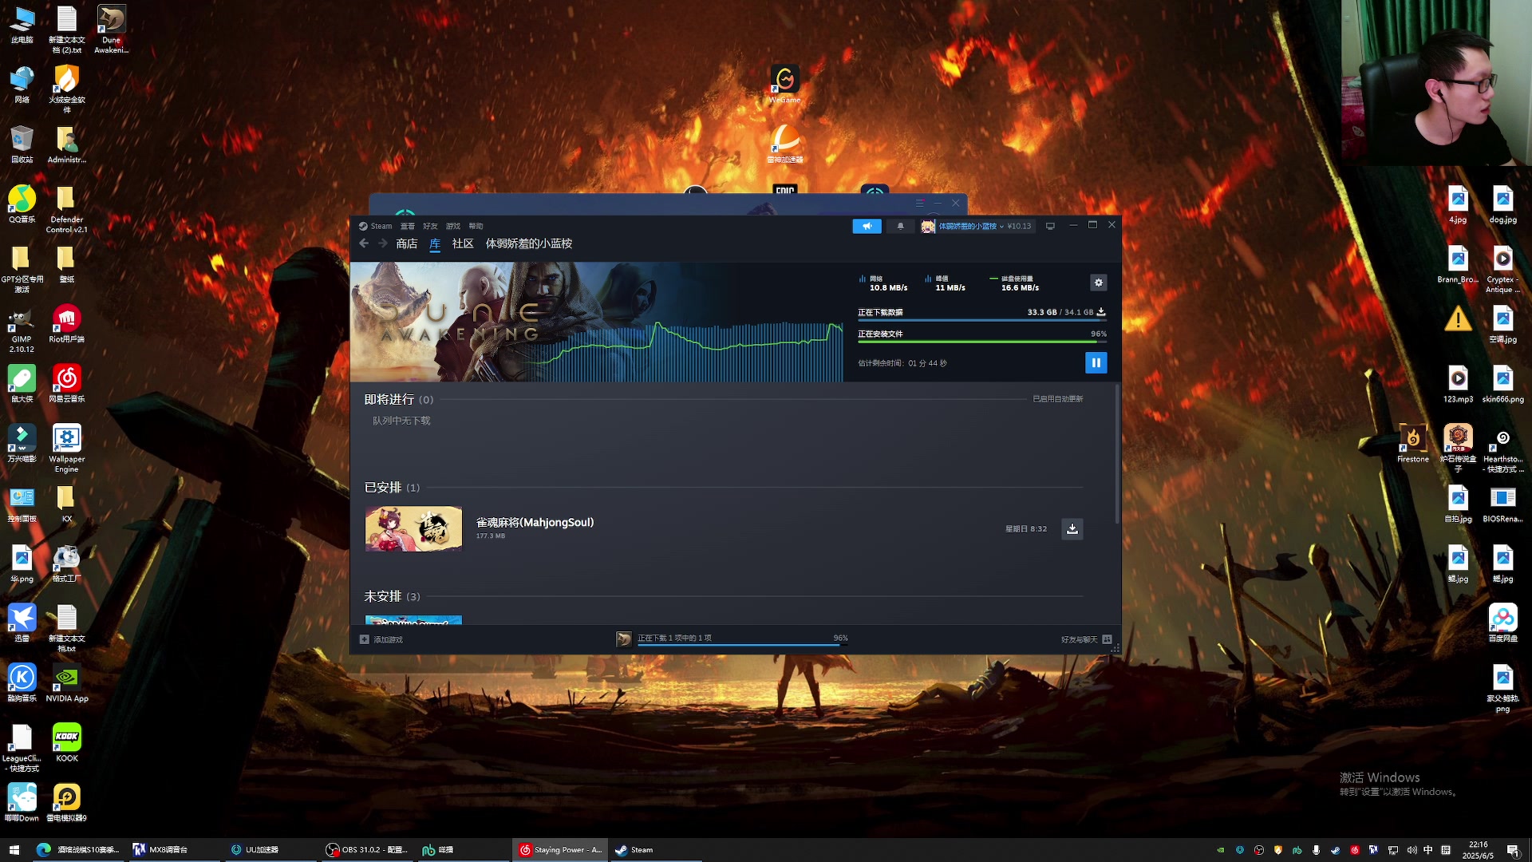The width and height of the screenshot is (1532, 862).
Task: Open Dune Awakening desktop shortcut
Action: pos(111,30)
